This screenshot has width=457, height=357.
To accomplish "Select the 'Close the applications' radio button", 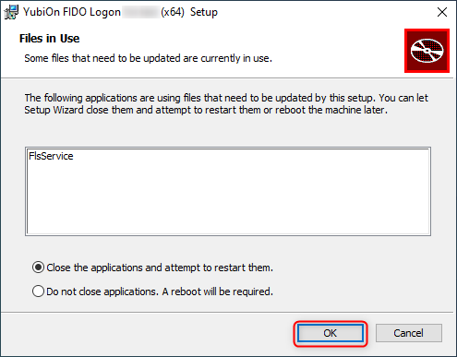I will pyautogui.click(x=38, y=268).
